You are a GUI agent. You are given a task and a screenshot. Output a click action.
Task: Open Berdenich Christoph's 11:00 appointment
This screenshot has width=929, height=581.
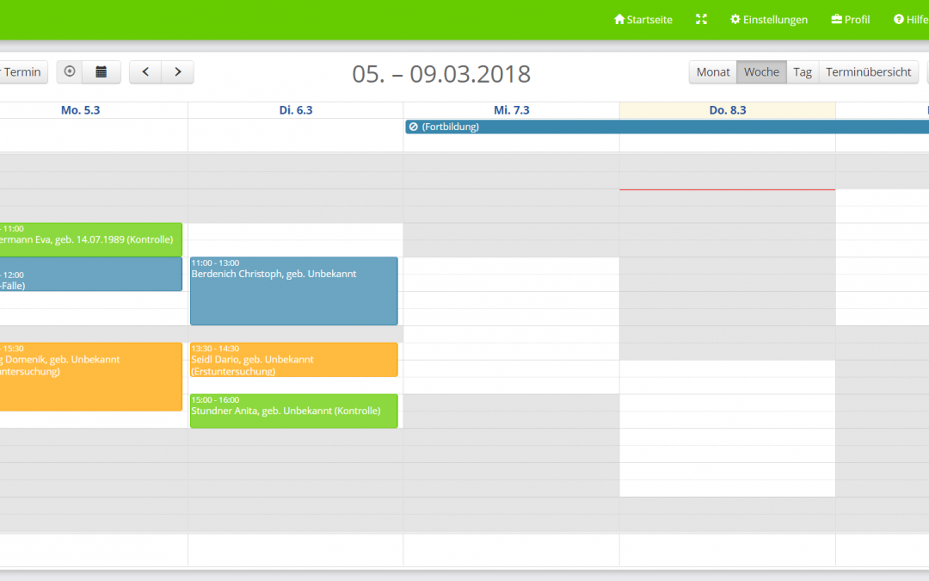point(293,290)
